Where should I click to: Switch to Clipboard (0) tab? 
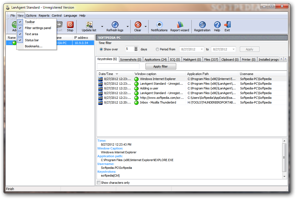point(230,60)
